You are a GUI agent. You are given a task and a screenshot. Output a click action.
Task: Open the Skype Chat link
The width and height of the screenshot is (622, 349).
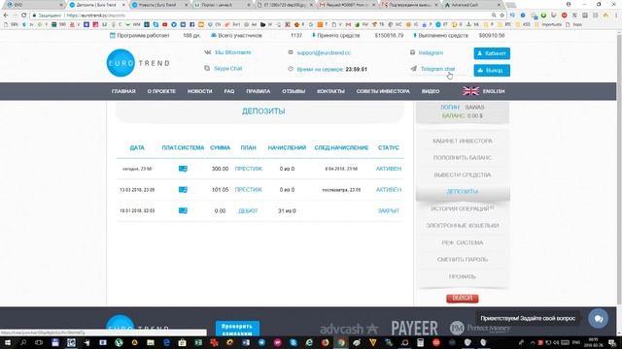[x=227, y=69]
